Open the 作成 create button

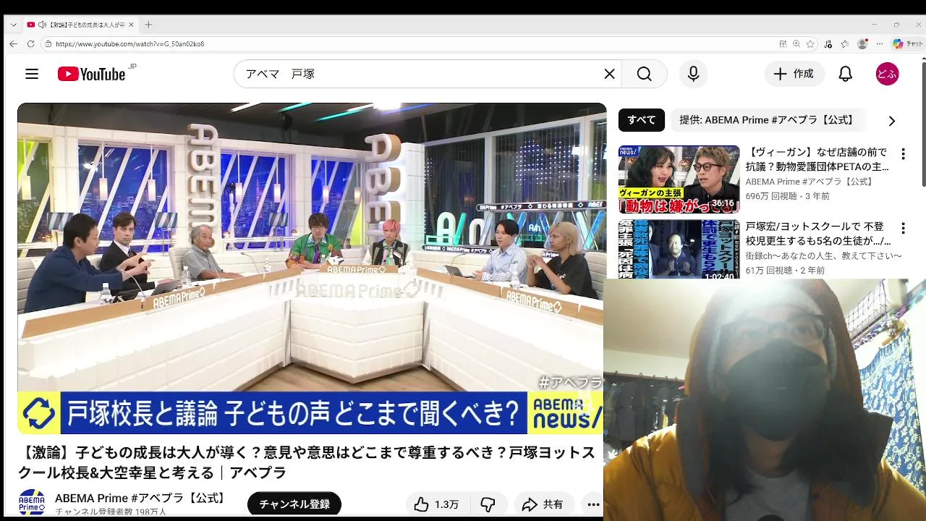coord(794,74)
